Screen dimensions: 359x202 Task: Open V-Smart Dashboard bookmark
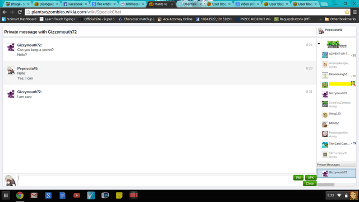coord(19,19)
